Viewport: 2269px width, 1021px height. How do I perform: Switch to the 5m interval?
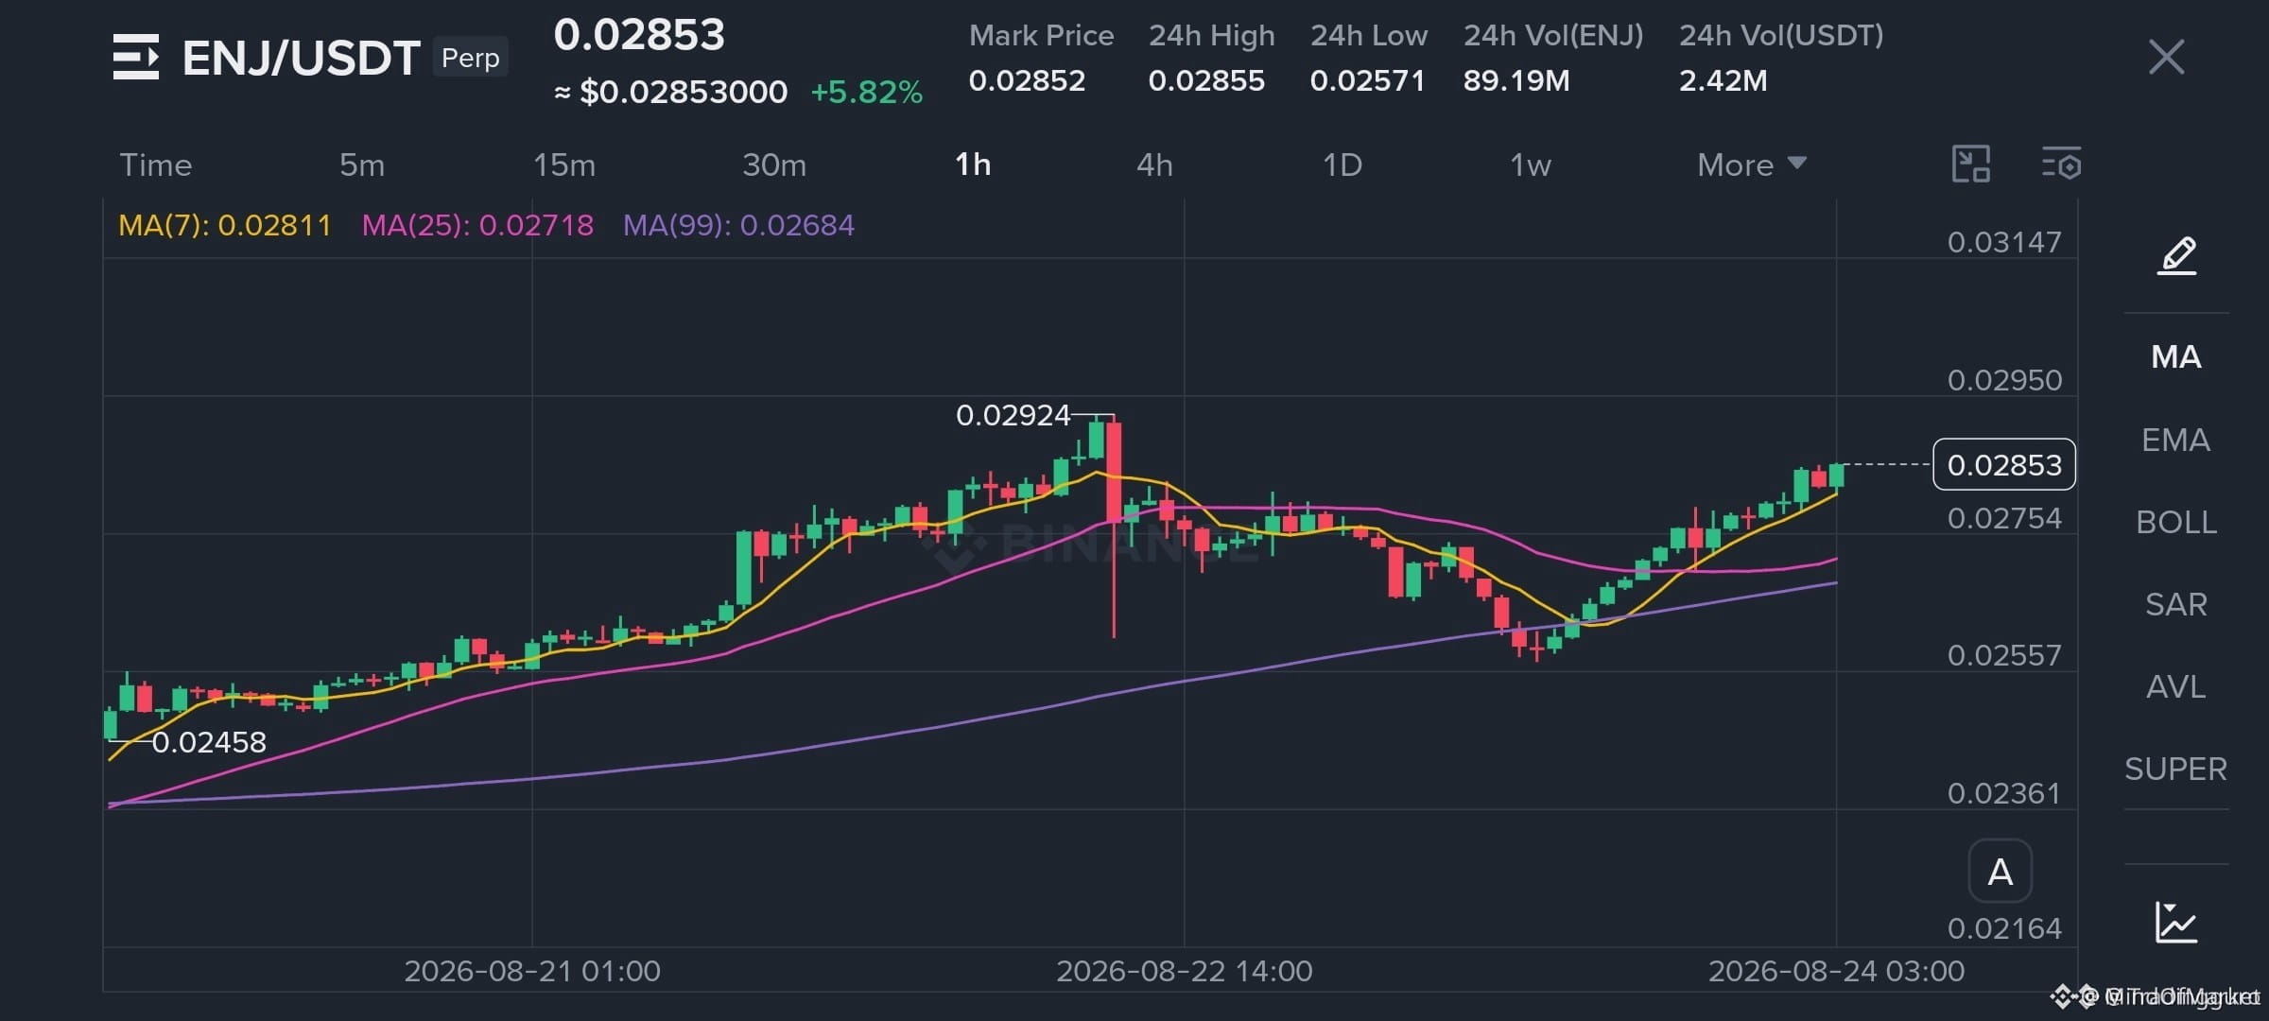pos(362,164)
